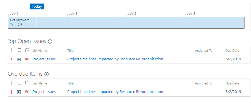Click the red flag in the Overdue Items row
Image resolution: width=251 pixels, height=108 pixels.
pos(27,92)
